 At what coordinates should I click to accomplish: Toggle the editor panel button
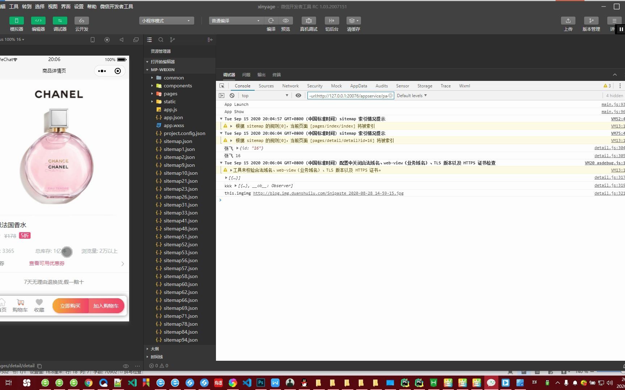tap(38, 21)
